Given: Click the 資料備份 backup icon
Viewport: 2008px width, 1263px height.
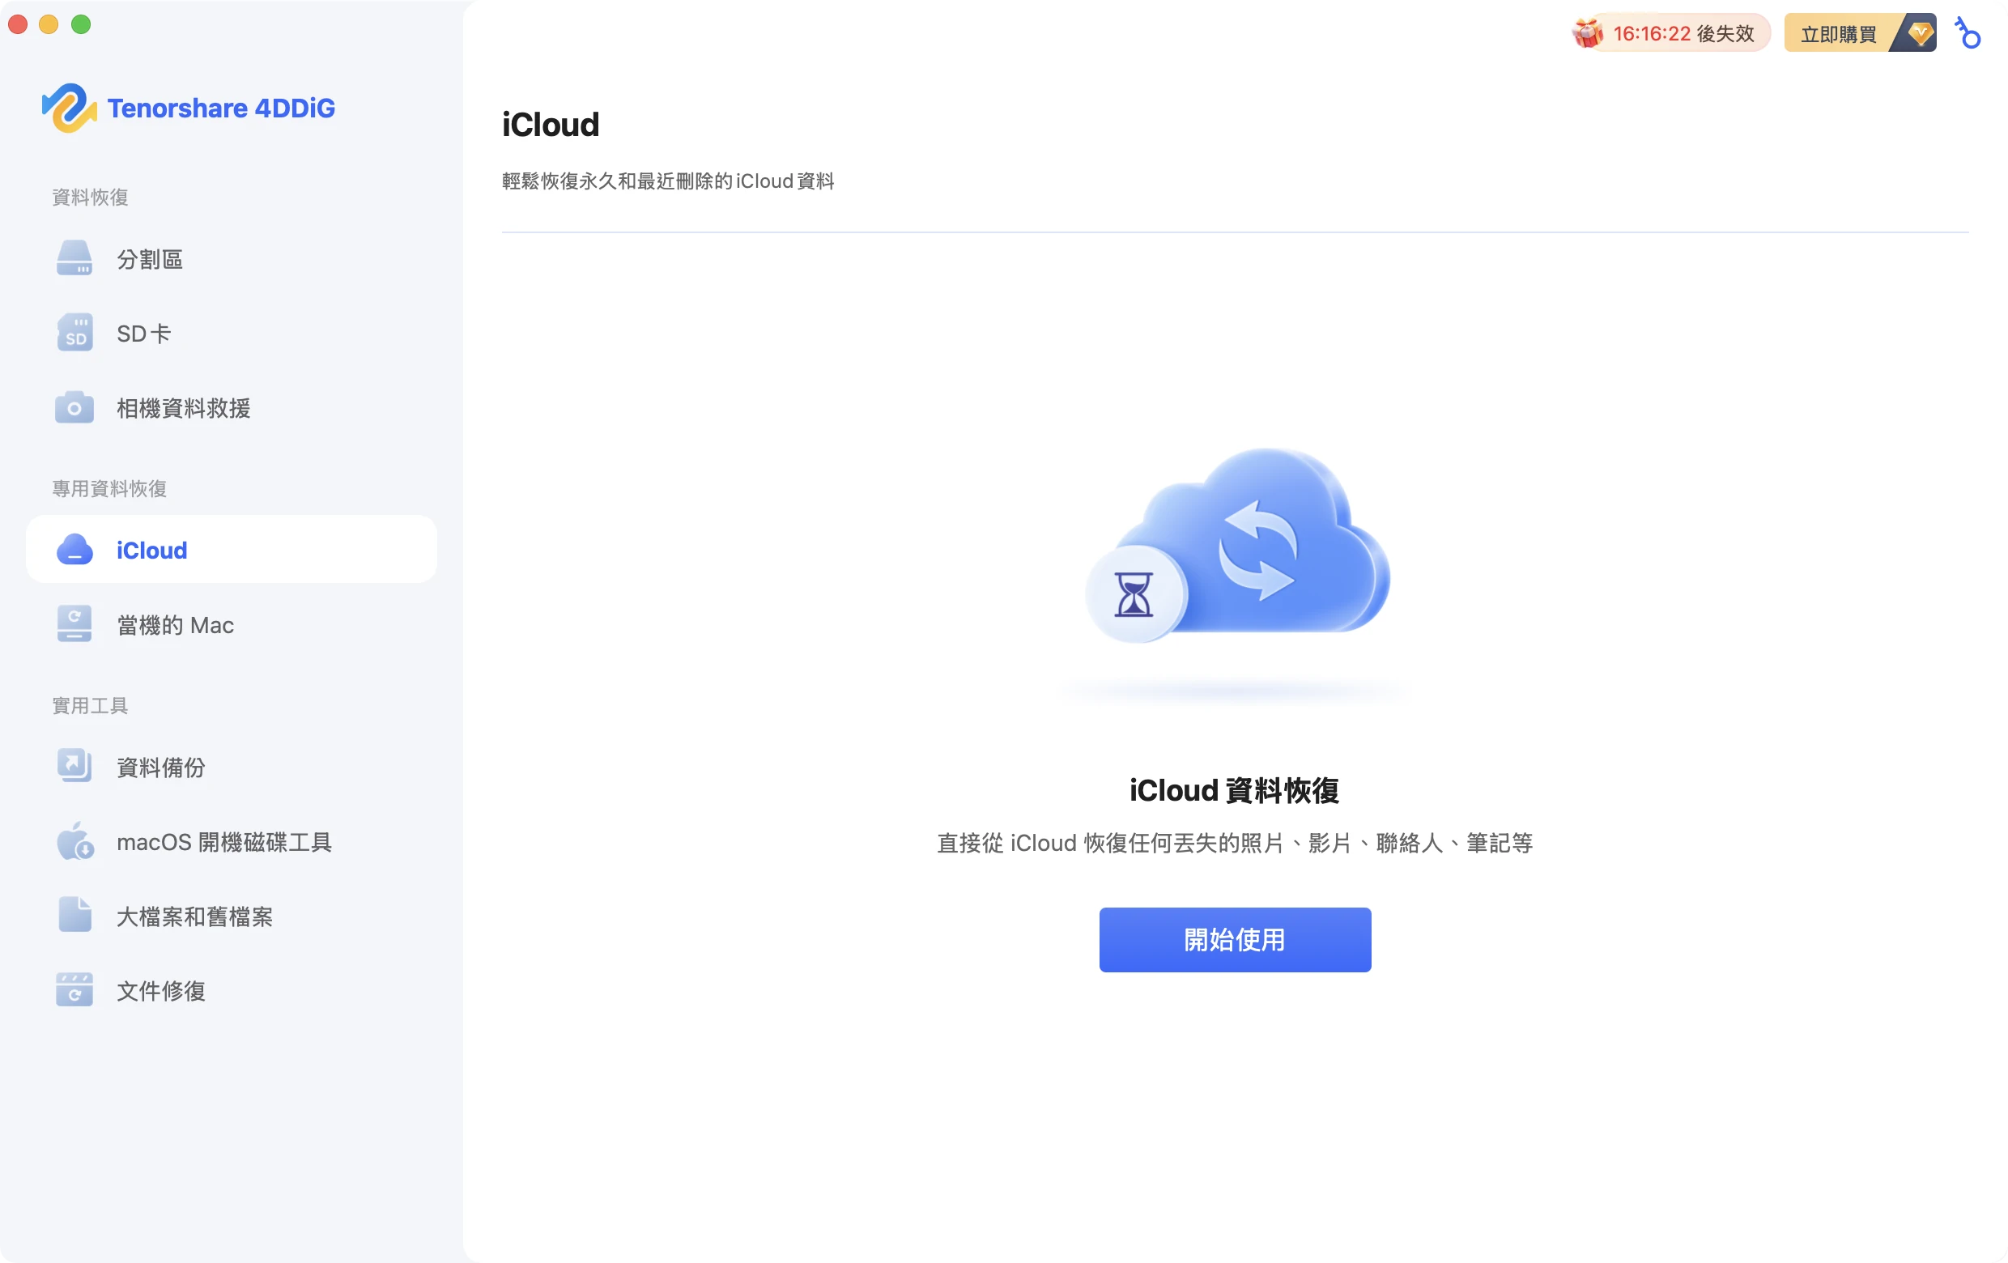Looking at the screenshot, I should (74, 766).
